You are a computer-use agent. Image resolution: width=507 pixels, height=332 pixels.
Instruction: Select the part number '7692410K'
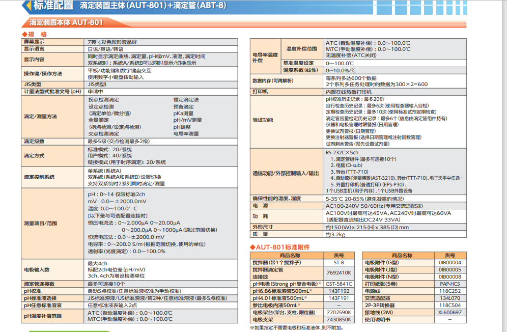point(339,273)
